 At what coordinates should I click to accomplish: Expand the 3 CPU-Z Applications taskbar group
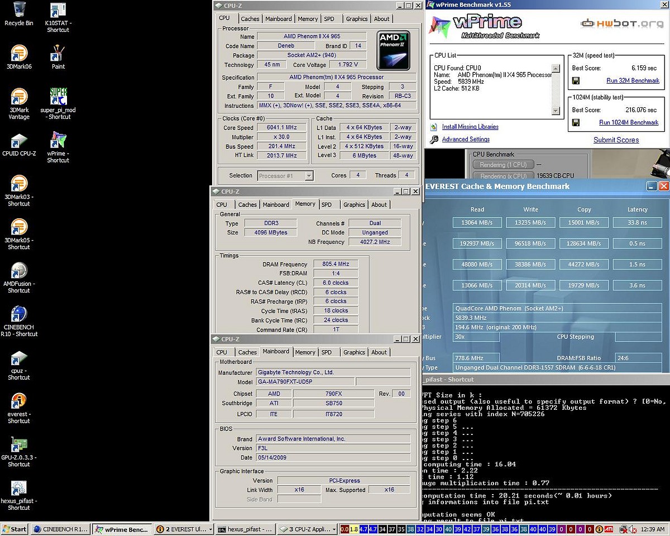[x=307, y=529]
